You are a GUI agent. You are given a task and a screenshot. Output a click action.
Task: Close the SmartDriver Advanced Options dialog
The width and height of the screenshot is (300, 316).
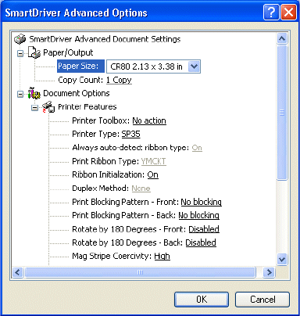coord(288,13)
